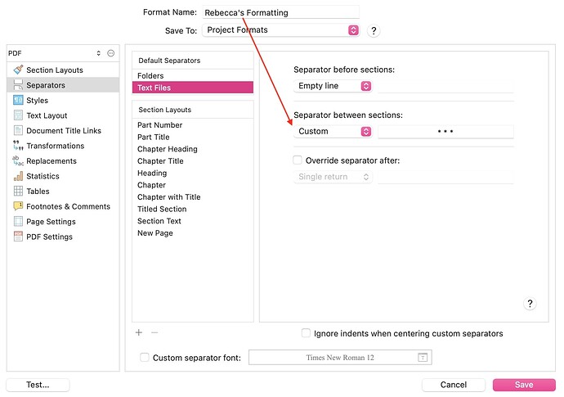Edit the custom separator text field with dots
The height and width of the screenshot is (397, 564).
click(x=445, y=131)
